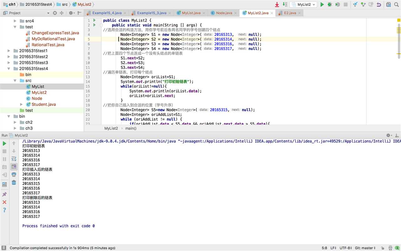
Task: Expand the src4 folder
Action: 15,21
